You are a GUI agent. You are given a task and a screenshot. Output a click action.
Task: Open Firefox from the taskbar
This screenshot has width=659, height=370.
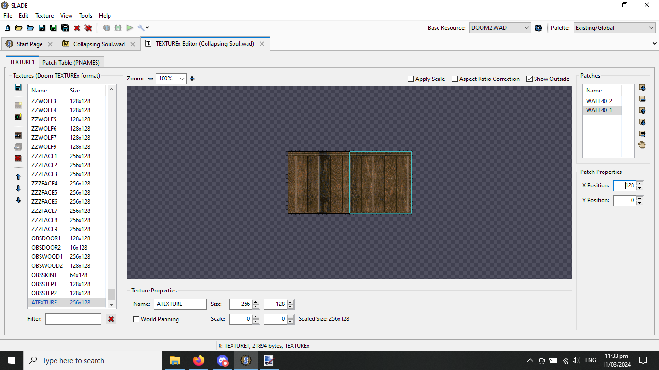click(x=198, y=360)
